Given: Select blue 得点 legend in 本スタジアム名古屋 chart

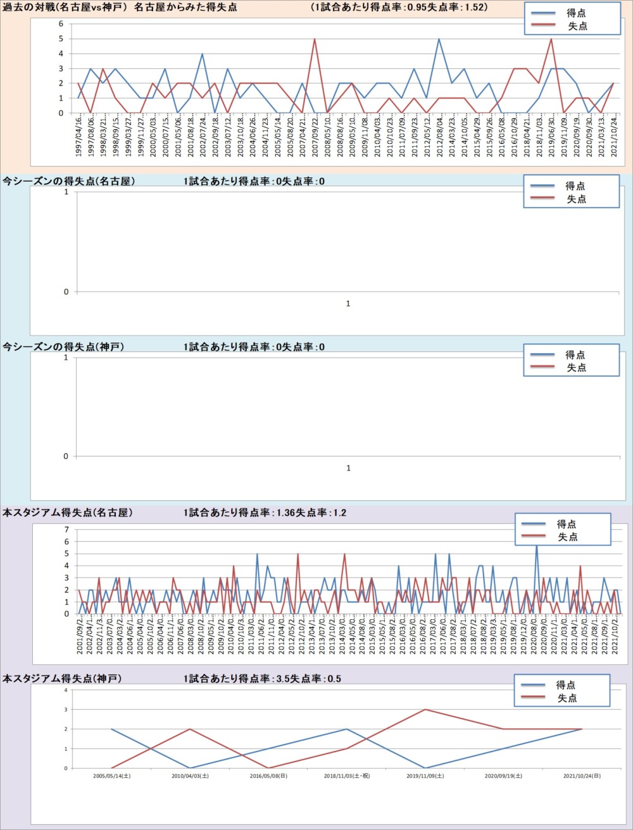Looking at the screenshot, I should click(x=533, y=524).
